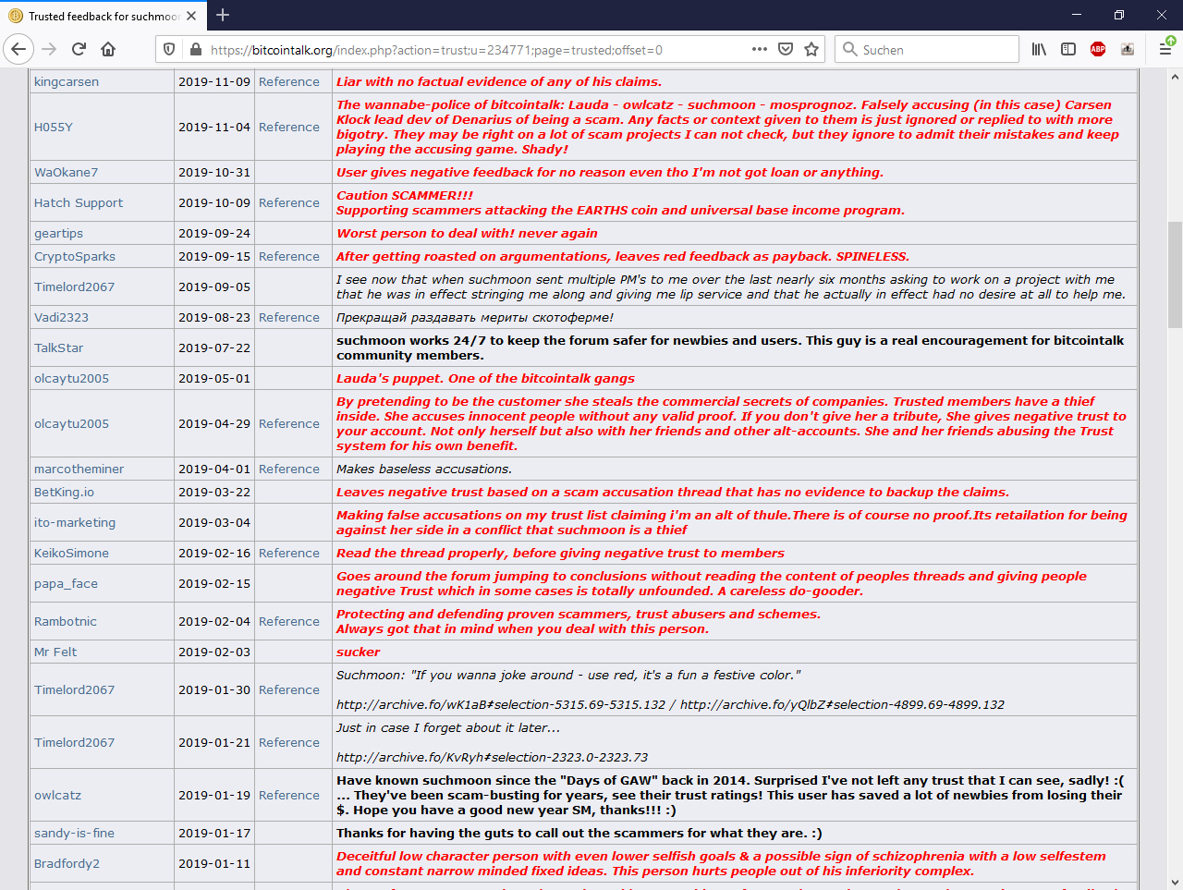Viewport: 1183px width, 890px height.
Task: Open Timelord2067 profile dated 2019-01-21
Action: (74, 742)
